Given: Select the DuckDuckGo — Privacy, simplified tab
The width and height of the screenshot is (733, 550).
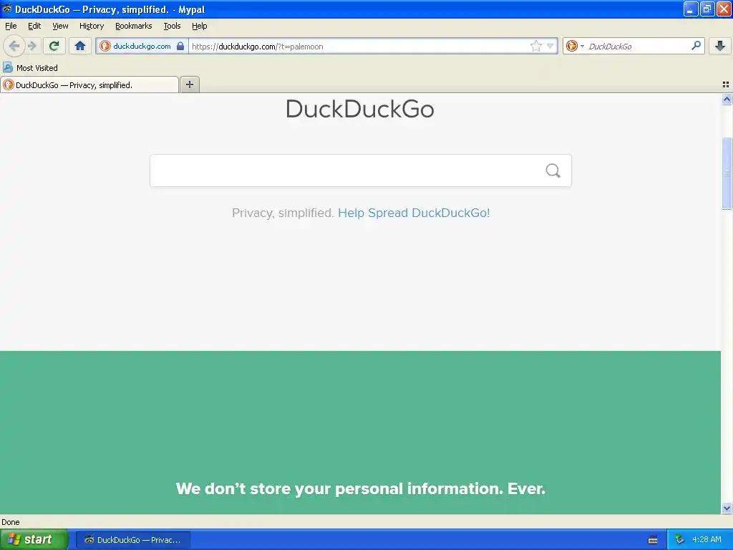Looking at the screenshot, I should click(89, 85).
